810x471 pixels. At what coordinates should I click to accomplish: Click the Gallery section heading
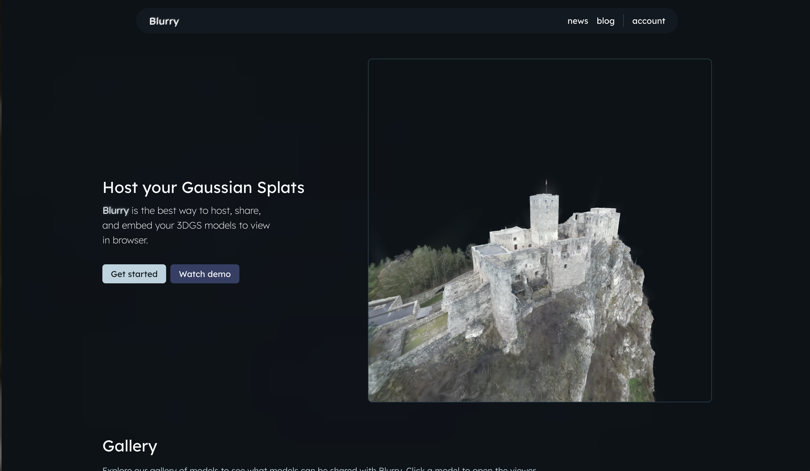130,446
